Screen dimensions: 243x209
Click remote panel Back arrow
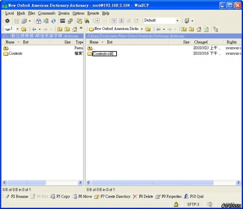(158, 29)
